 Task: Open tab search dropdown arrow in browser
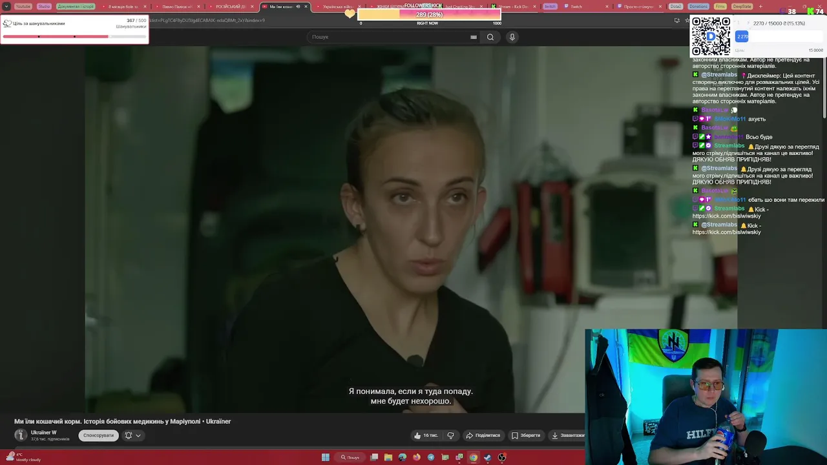click(6, 6)
